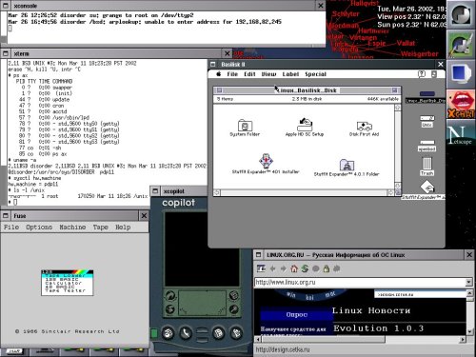This screenshot has height=357, width=476.
Task: Click the Linux Новости heading
Action: [371, 310]
